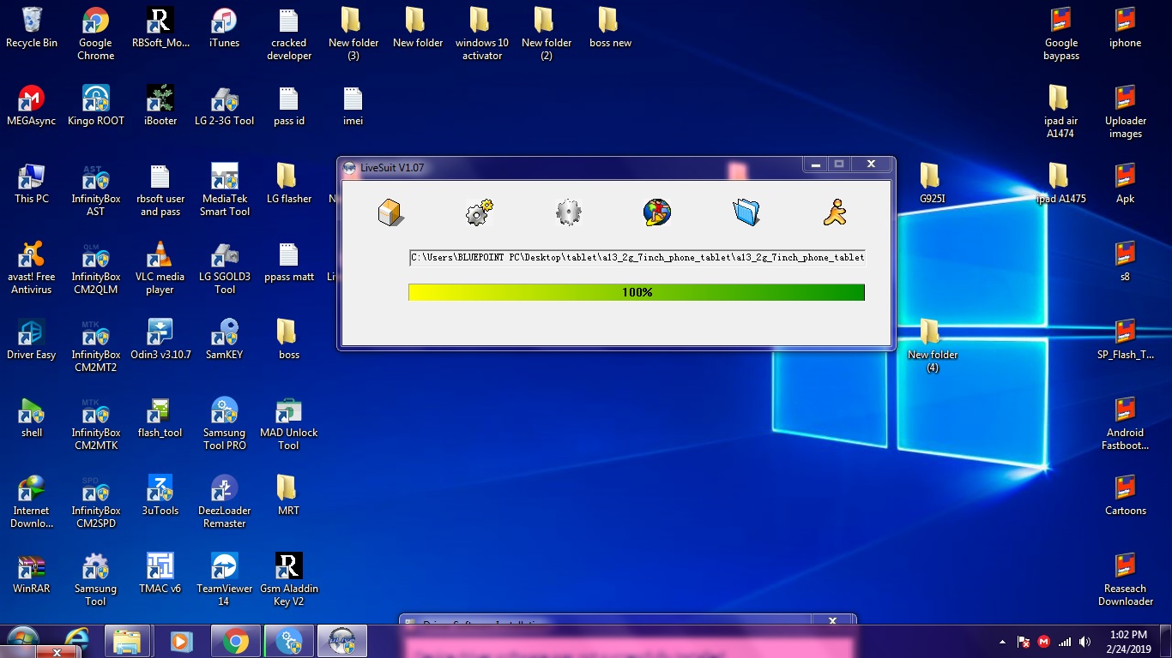Image resolution: width=1172 pixels, height=658 pixels.
Task: Click the LiveSuit box-shaped package icon
Action: [x=390, y=212]
